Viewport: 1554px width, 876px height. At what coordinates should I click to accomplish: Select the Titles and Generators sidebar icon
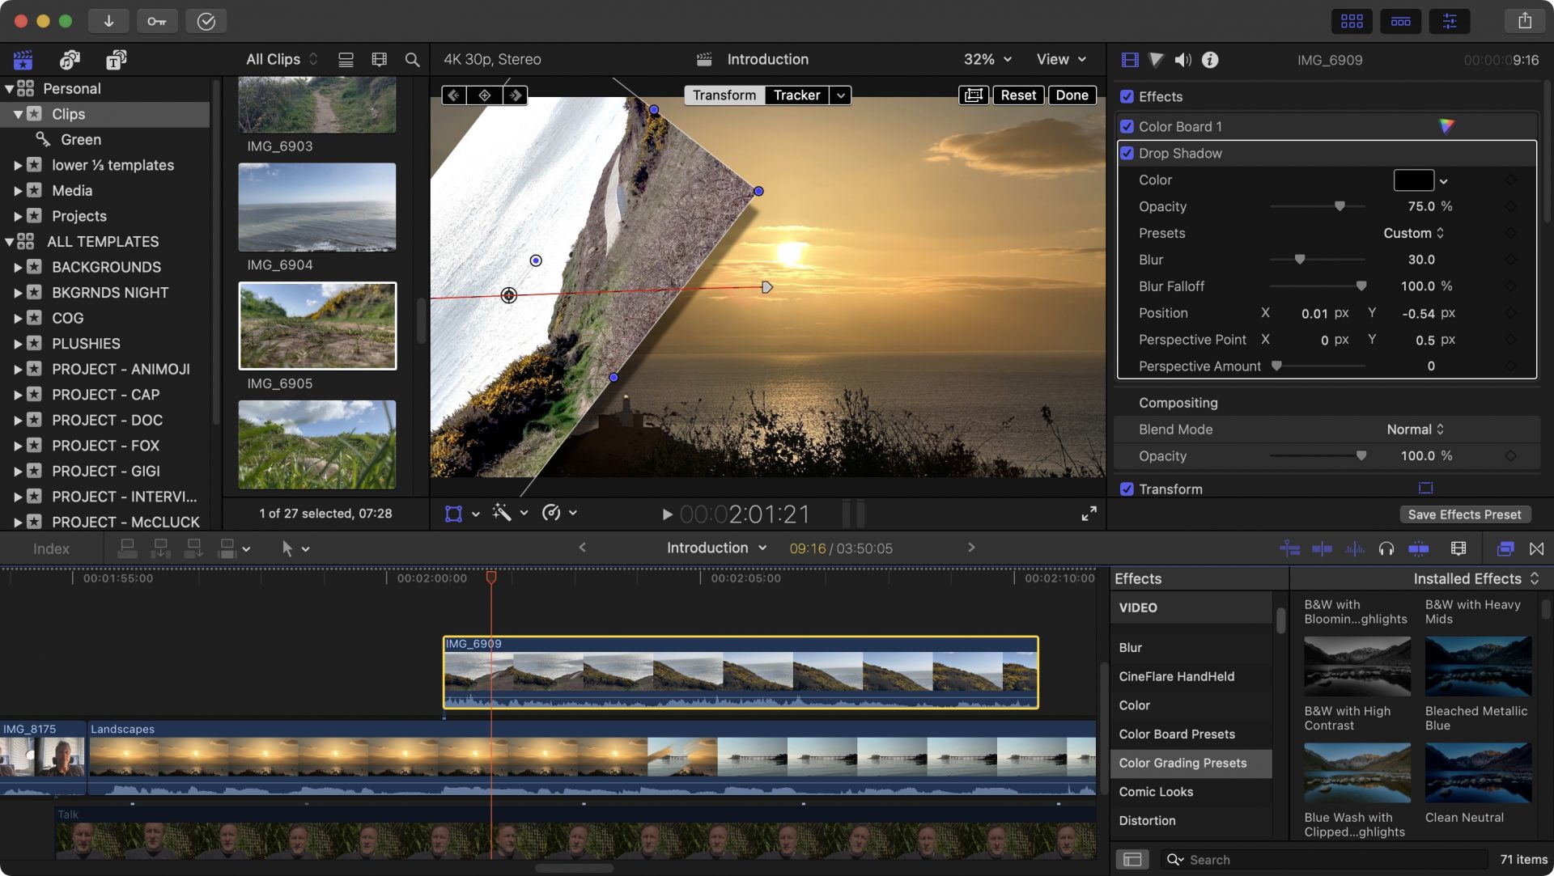[116, 59]
